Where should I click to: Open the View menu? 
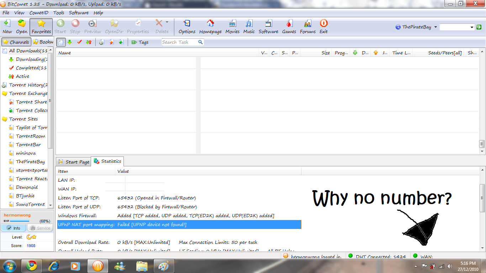click(x=19, y=12)
